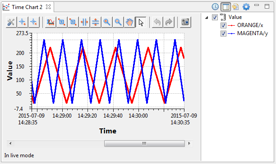Select the MAGENTA/y legend entry
Viewport: 276px width, 164px height.
point(253,33)
